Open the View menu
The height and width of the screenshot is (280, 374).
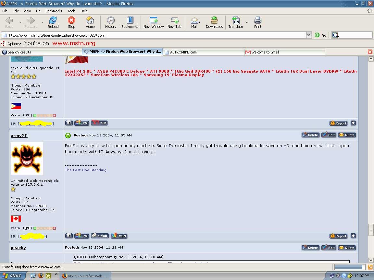pos(27,11)
